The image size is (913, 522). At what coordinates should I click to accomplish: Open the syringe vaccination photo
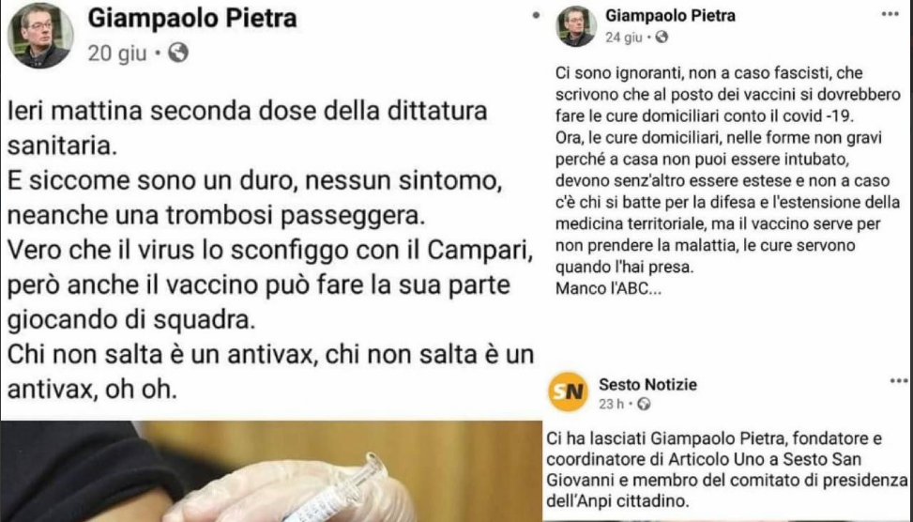pyautogui.click(x=271, y=470)
